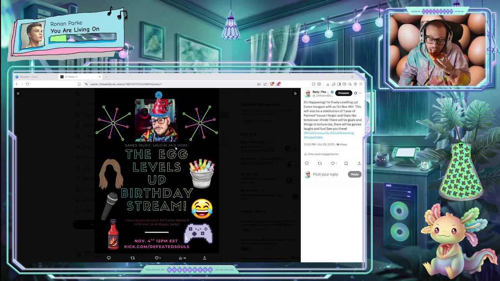This screenshot has height=281, width=500.
Task: Collapse the post sidebar with double-chevron icon
Action: pos(295,93)
